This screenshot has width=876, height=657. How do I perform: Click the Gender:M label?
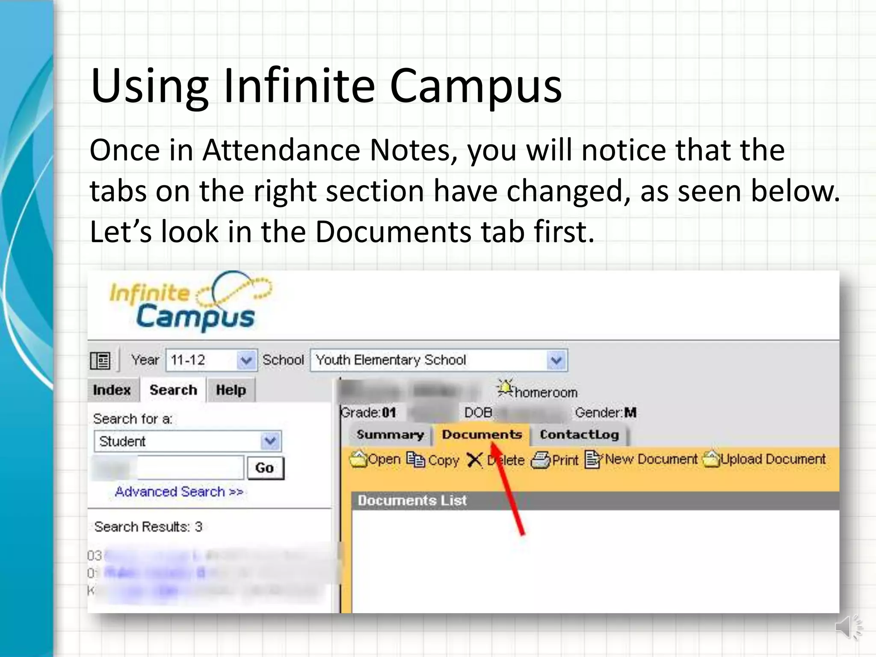(x=606, y=413)
